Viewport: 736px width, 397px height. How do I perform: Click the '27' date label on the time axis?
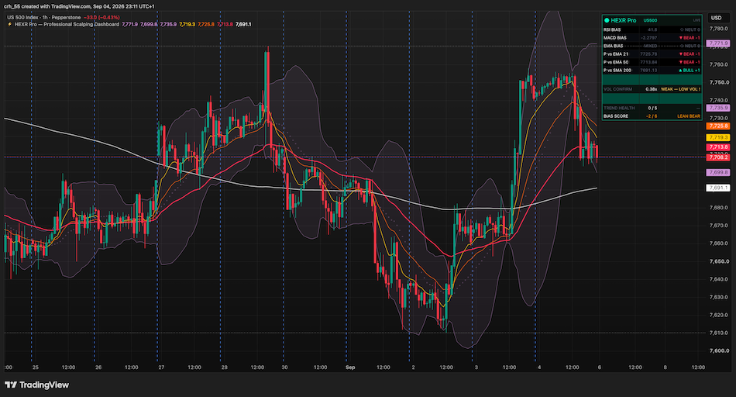(161, 368)
